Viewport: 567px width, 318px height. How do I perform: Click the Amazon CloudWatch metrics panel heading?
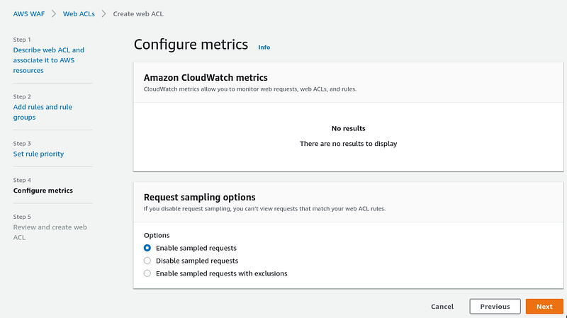(206, 77)
